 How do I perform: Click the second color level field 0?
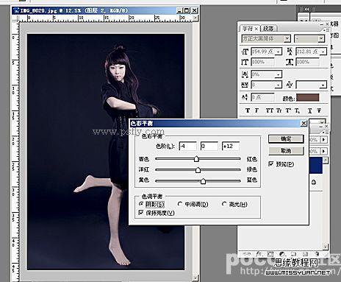click(209, 147)
